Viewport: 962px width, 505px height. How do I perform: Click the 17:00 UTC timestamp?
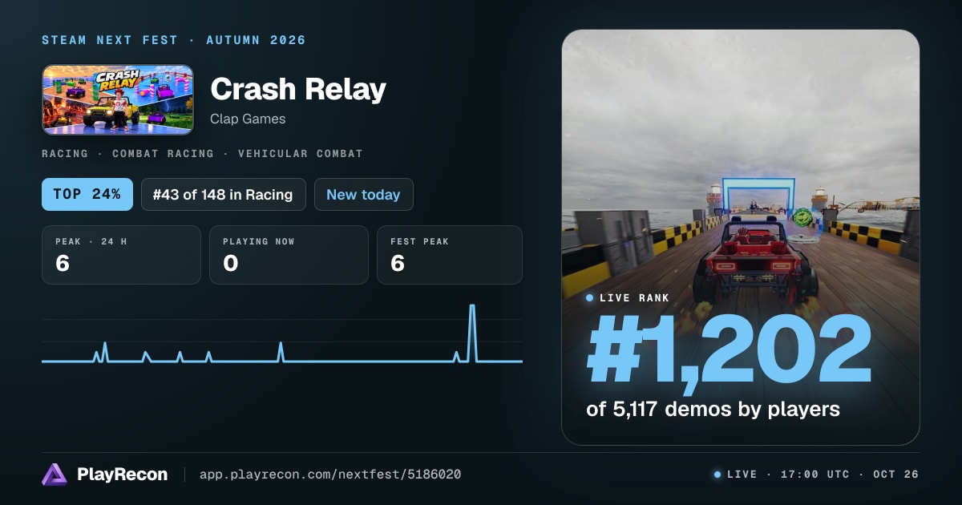click(815, 475)
